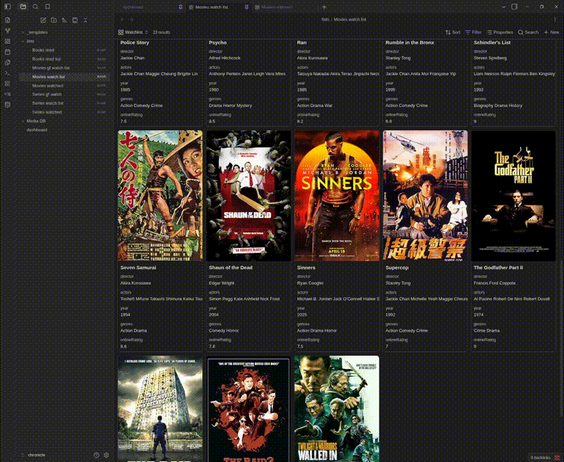Click the templates copy ribbon icon
564x462 pixels.
tap(8, 63)
